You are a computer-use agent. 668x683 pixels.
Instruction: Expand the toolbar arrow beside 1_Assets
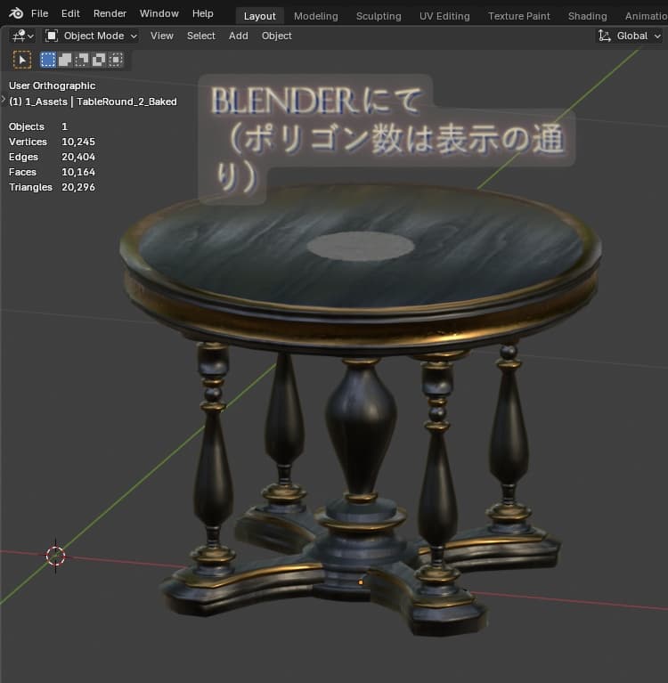coord(3,100)
